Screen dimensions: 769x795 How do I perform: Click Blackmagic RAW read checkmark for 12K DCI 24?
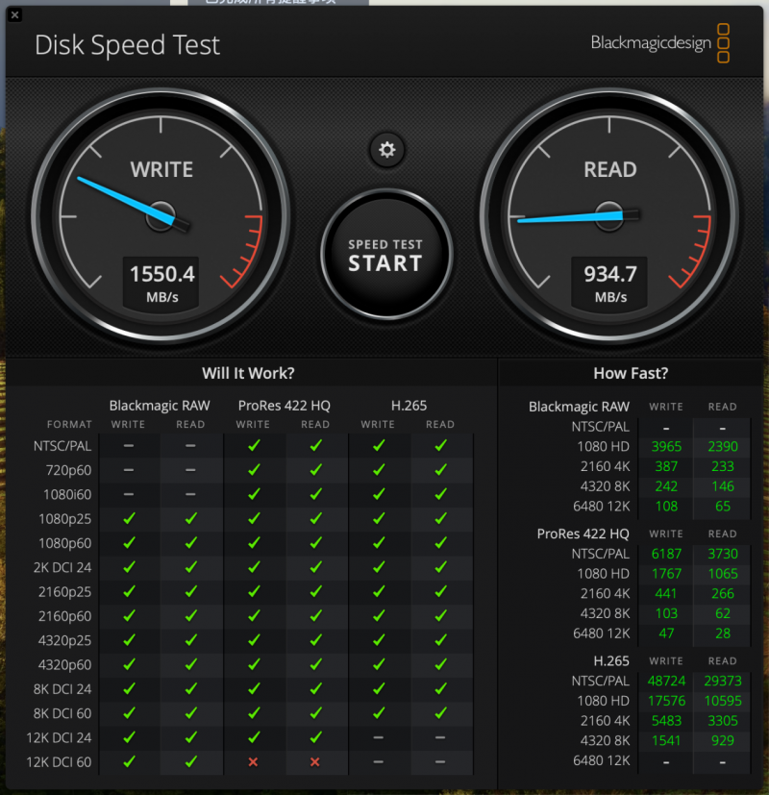[x=191, y=737]
